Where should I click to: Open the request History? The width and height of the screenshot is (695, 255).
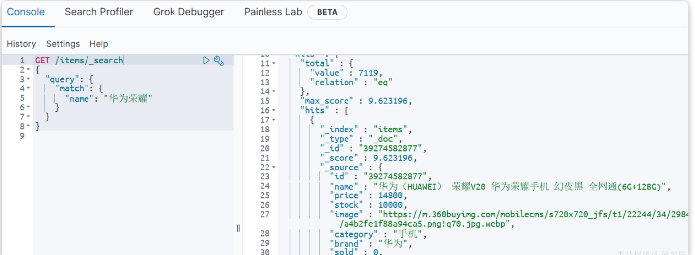coord(21,44)
